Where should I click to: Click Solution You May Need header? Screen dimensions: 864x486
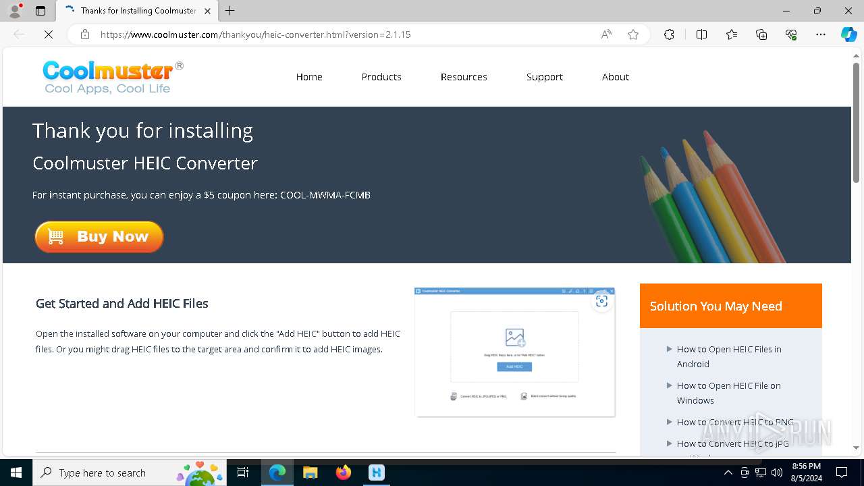point(716,306)
